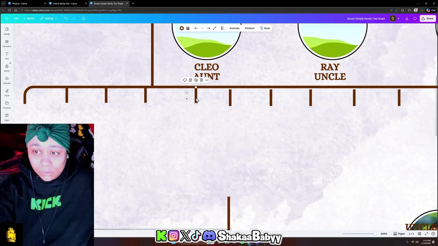Click the move handle beside line
The width and height of the screenshot is (438, 246).
pyautogui.click(x=186, y=99)
